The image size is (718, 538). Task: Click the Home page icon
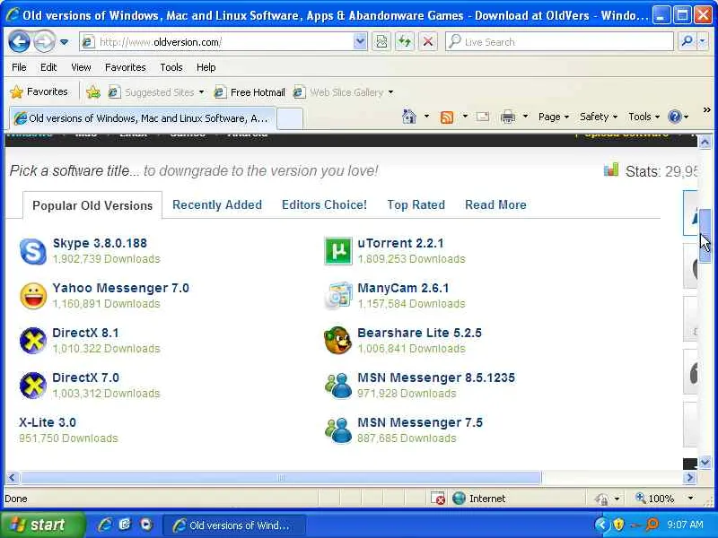(x=409, y=117)
